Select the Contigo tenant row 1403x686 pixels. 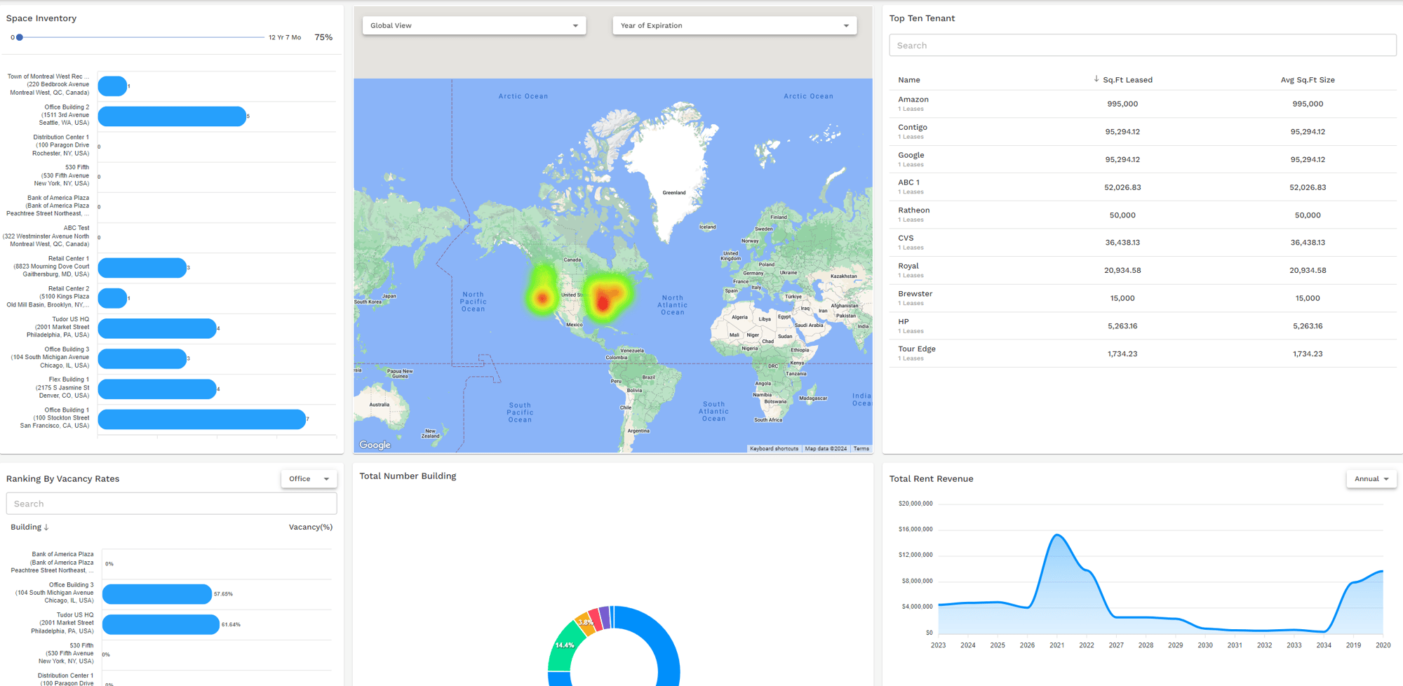[x=1143, y=132]
